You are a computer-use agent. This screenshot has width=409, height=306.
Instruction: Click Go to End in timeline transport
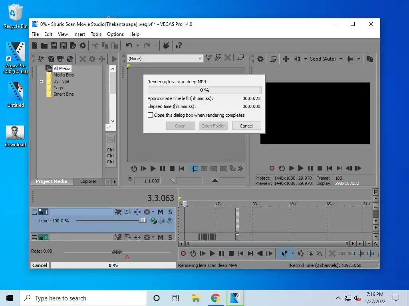click(x=250, y=253)
